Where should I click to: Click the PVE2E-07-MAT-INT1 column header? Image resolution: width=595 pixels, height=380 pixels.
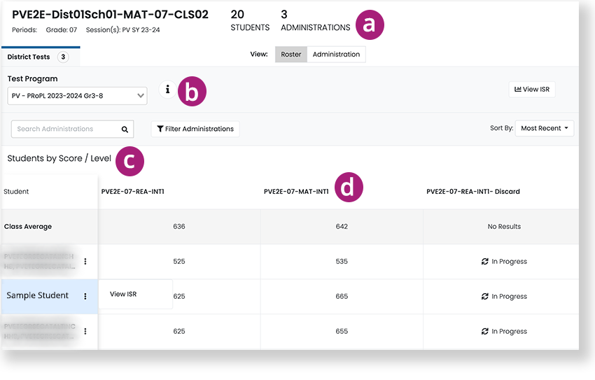296,192
